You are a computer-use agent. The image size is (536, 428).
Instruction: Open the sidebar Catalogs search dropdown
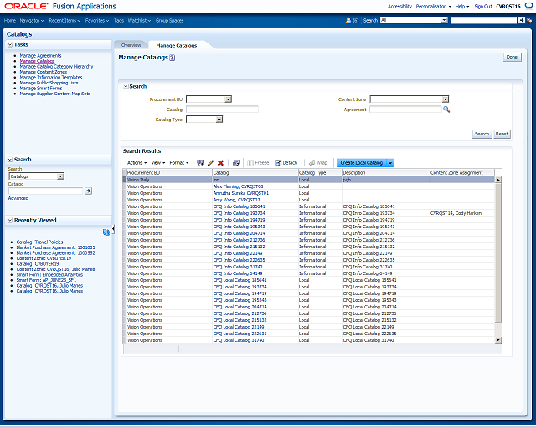click(60, 176)
